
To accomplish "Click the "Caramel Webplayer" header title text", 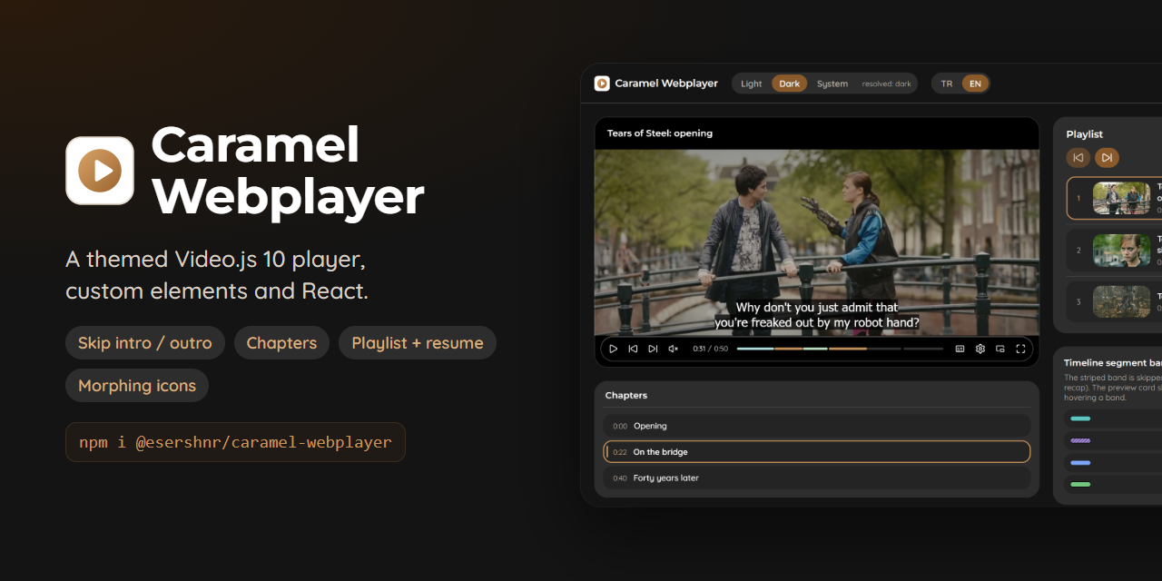I will (x=666, y=84).
